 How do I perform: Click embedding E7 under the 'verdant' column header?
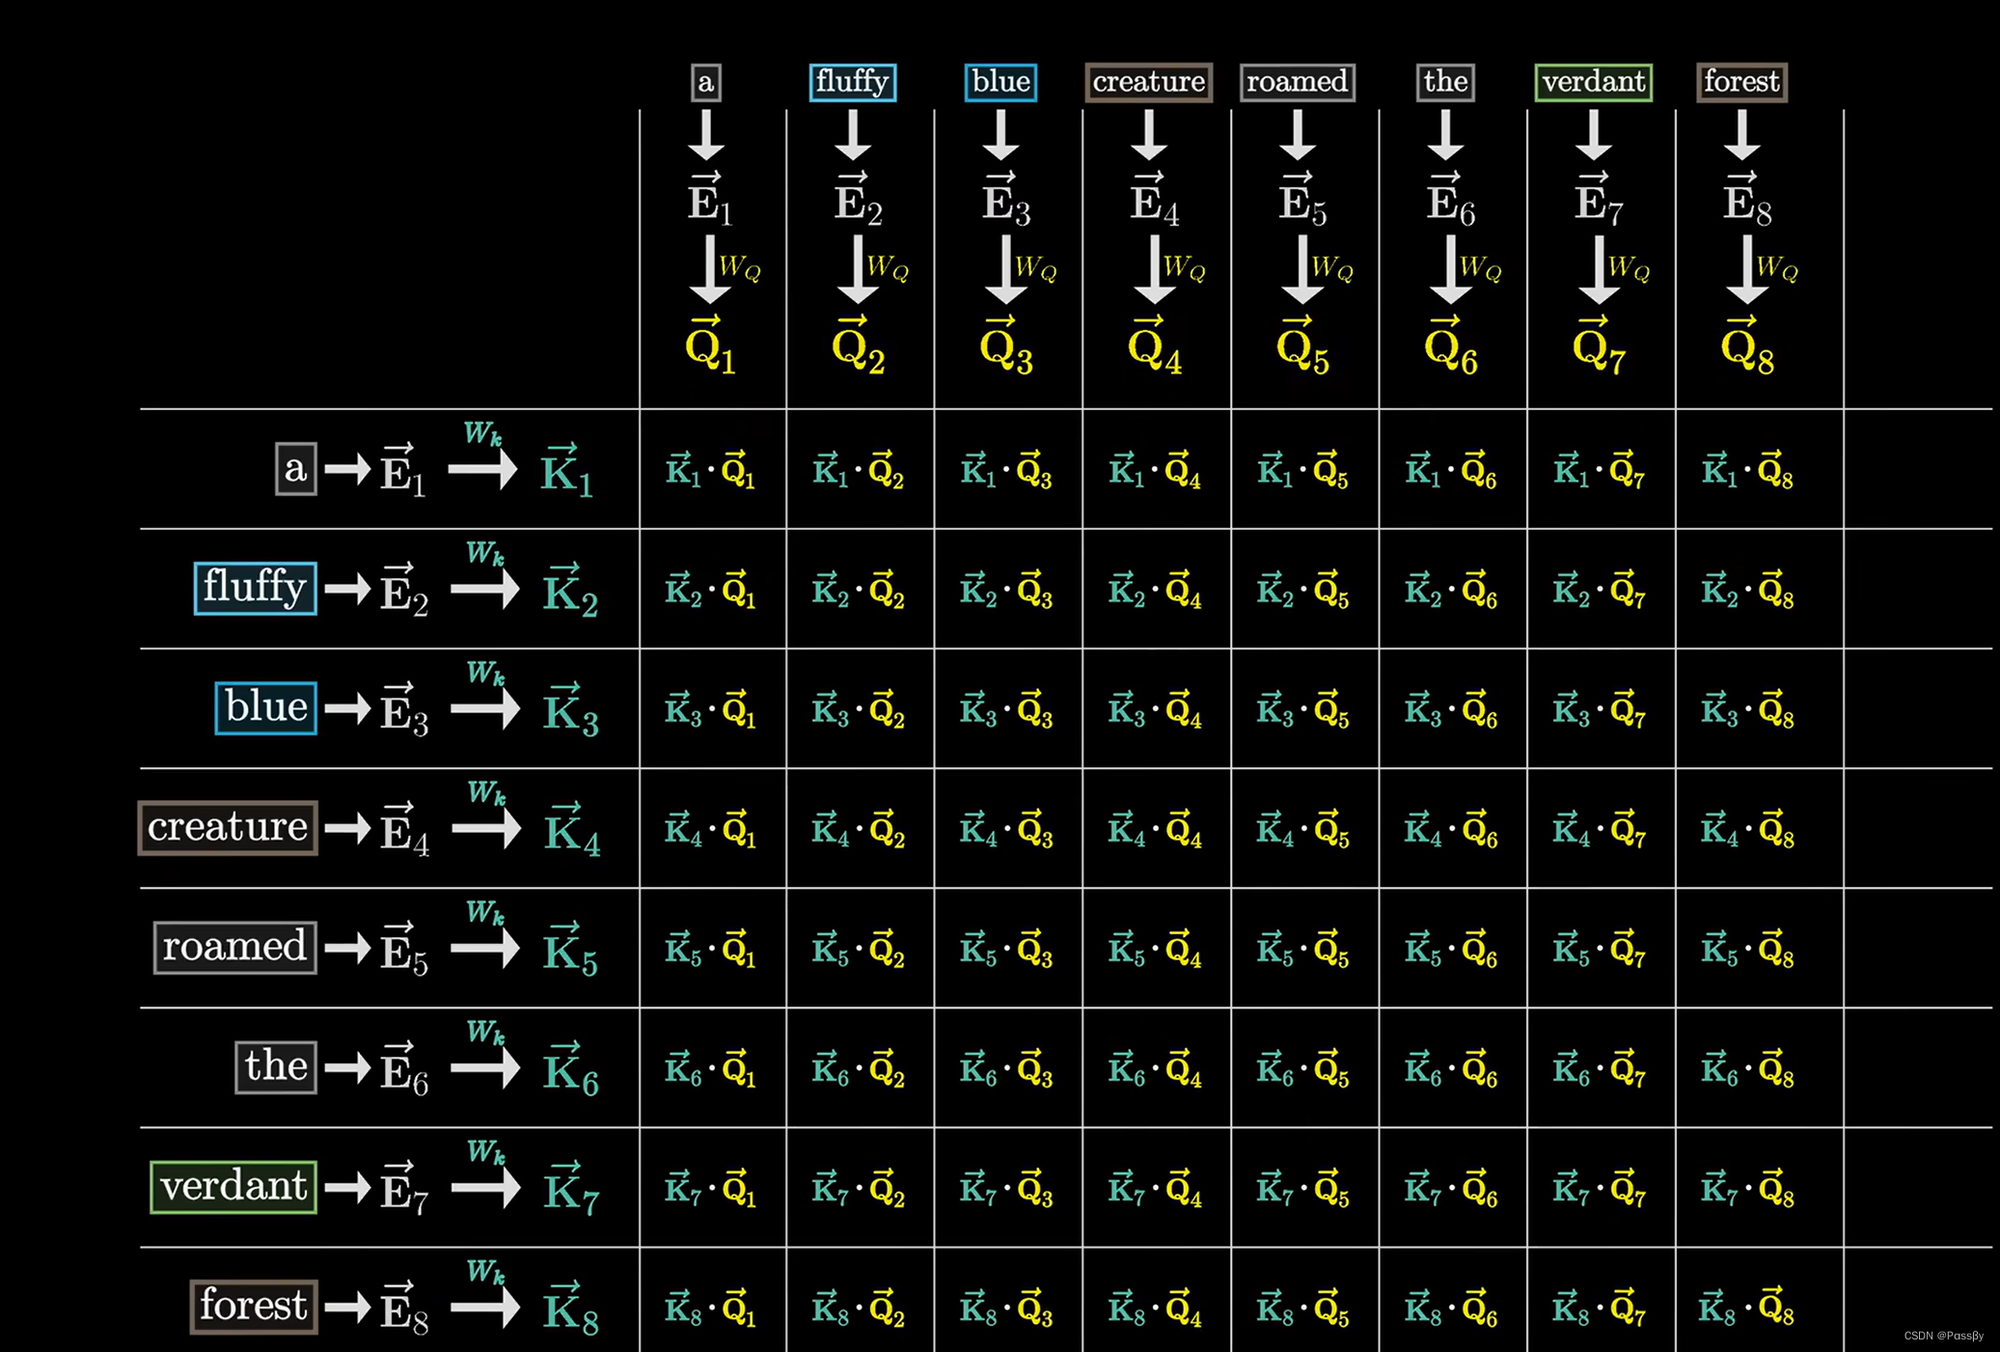pyautogui.click(x=1599, y=199)
